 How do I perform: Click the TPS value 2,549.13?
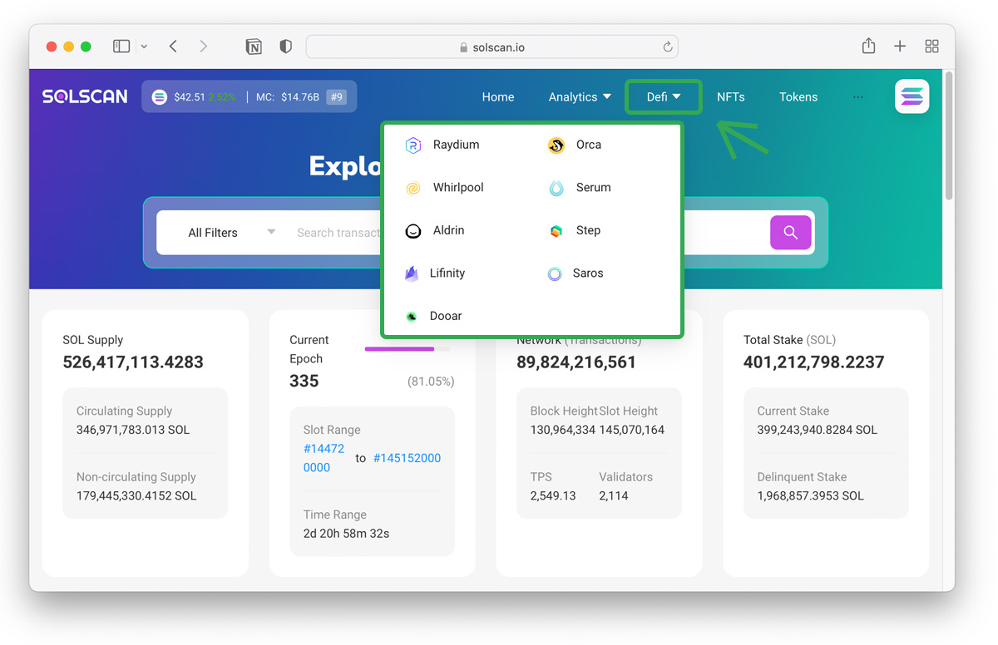point(553,495)
